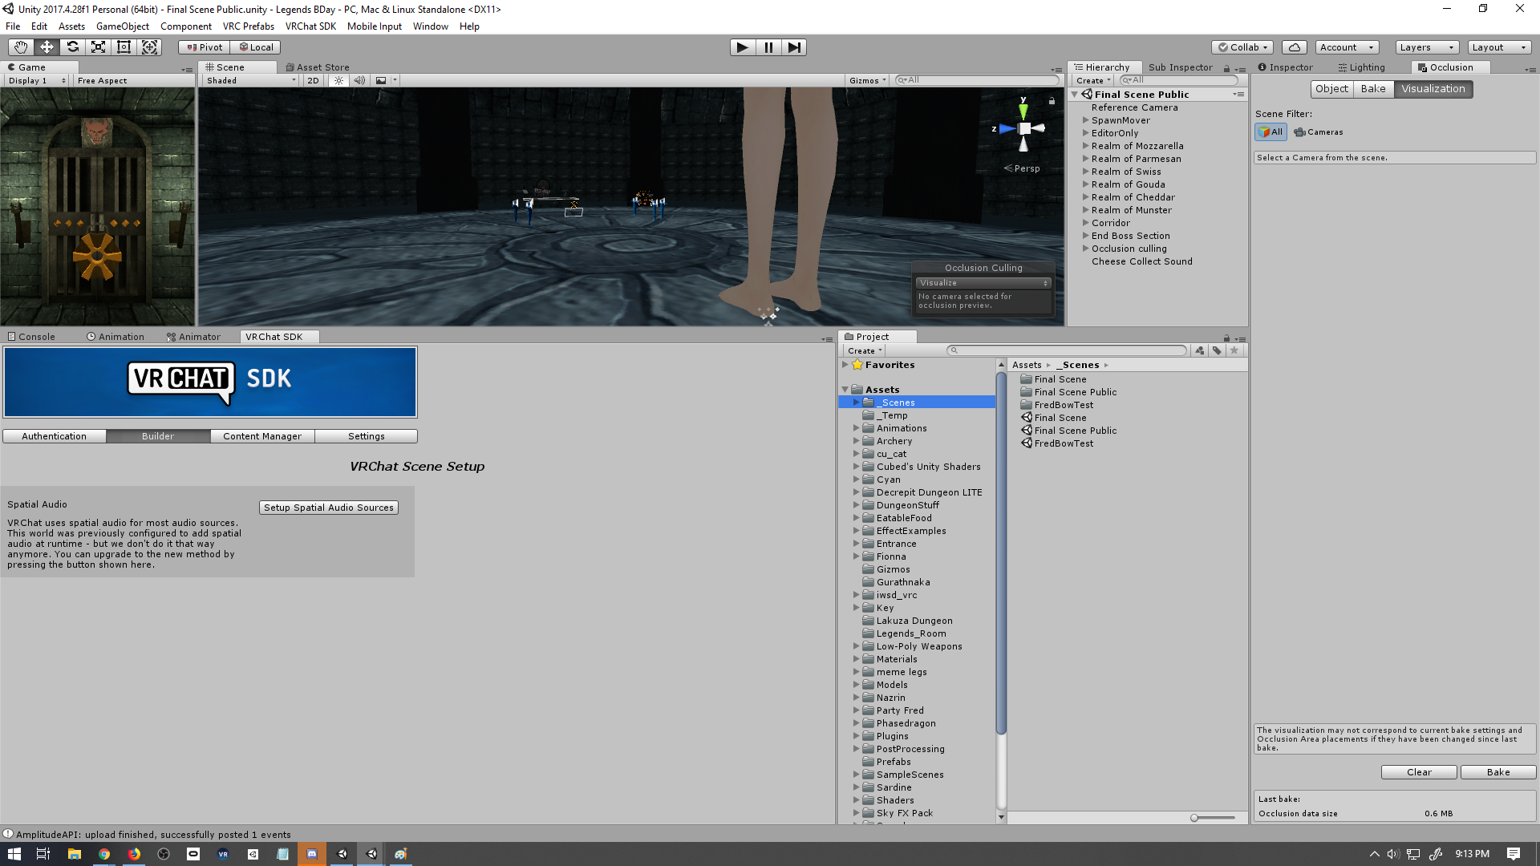Select the Rotate tool

coord(72,47)
